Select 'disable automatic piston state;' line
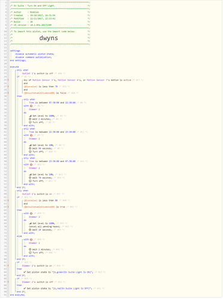Viewport: 223px width, 299px height. coord(35,54)
